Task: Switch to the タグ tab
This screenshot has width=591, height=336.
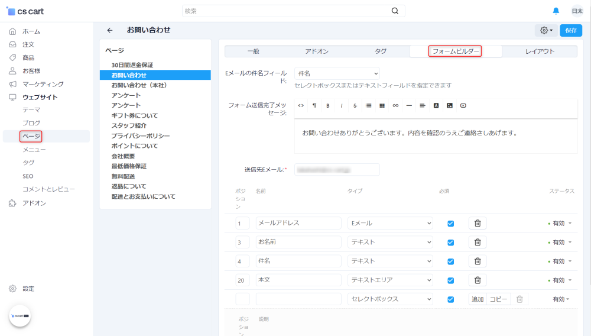Action: tap(380, 51)
